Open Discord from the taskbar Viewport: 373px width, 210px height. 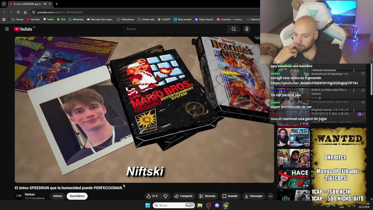[x=217, y=205]
